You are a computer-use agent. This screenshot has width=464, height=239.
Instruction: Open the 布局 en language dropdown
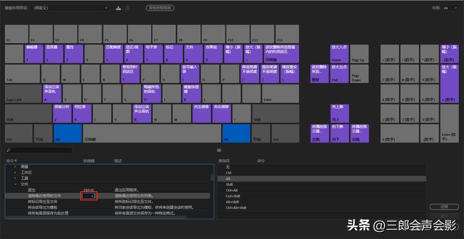coord(451,8)
